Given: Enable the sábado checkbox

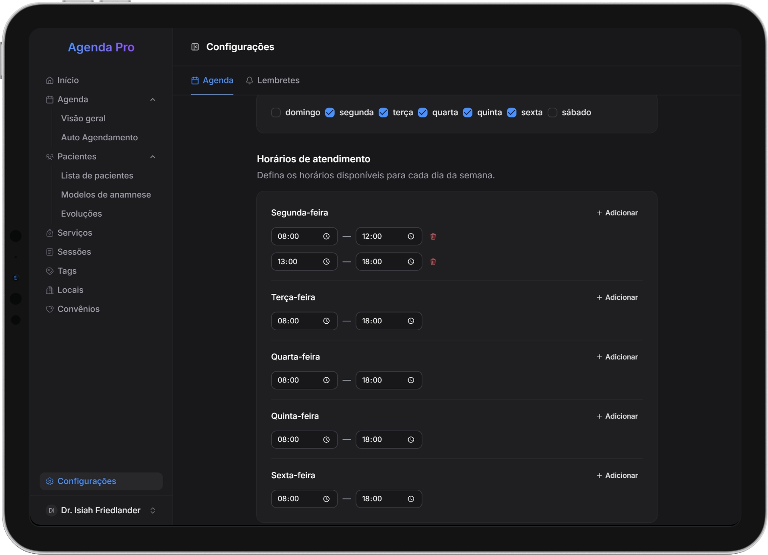Looking at the screenshot, I should pos(552,113).
